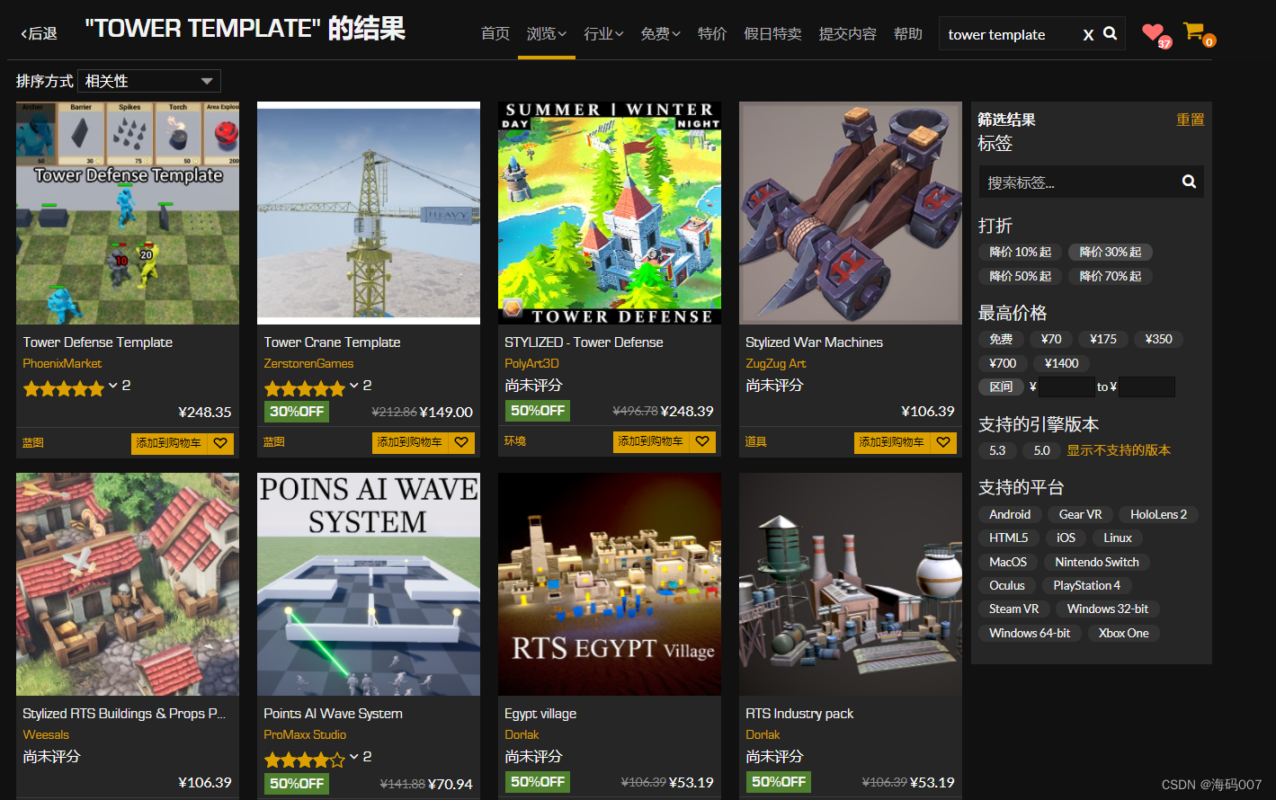
Task: Select the Nintendo Switch platform filter
Action: 1097,562
